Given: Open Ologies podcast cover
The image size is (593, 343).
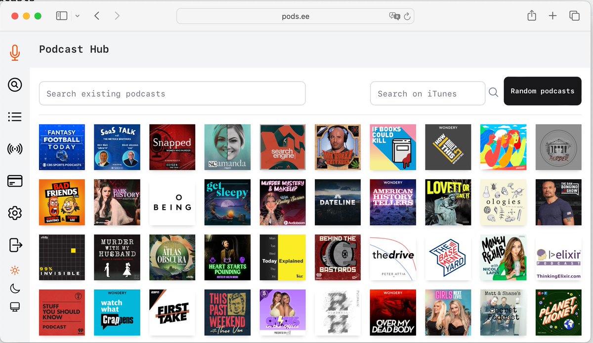Looking at the screenshot, I should point(504,202).
